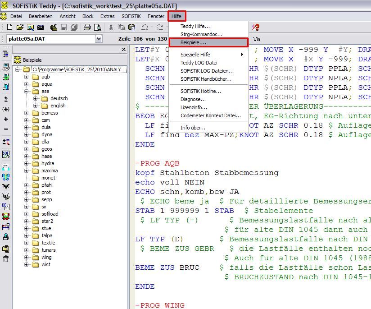Collapse the ase folder
The width and height of the screenshot is (371, 309).
click(26, 91)
